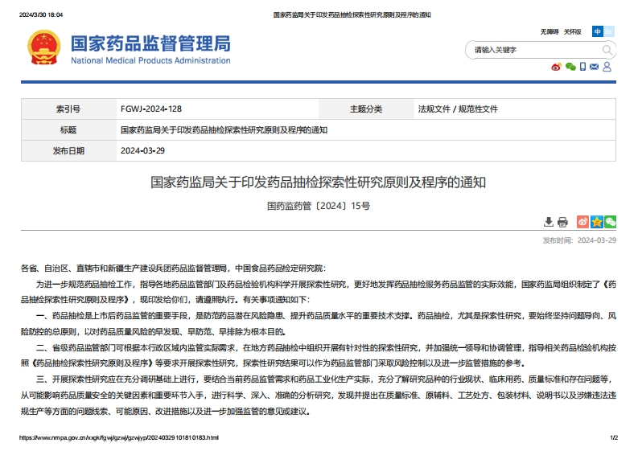Click the 请输入关键字 search field
The width and height of the screenshot is (638, 451).
(533, 50)
